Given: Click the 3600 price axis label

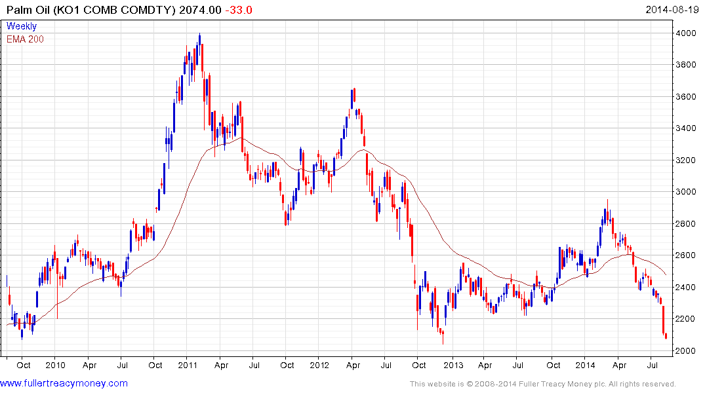Looking at the screenshot, I should pos(686,96).
